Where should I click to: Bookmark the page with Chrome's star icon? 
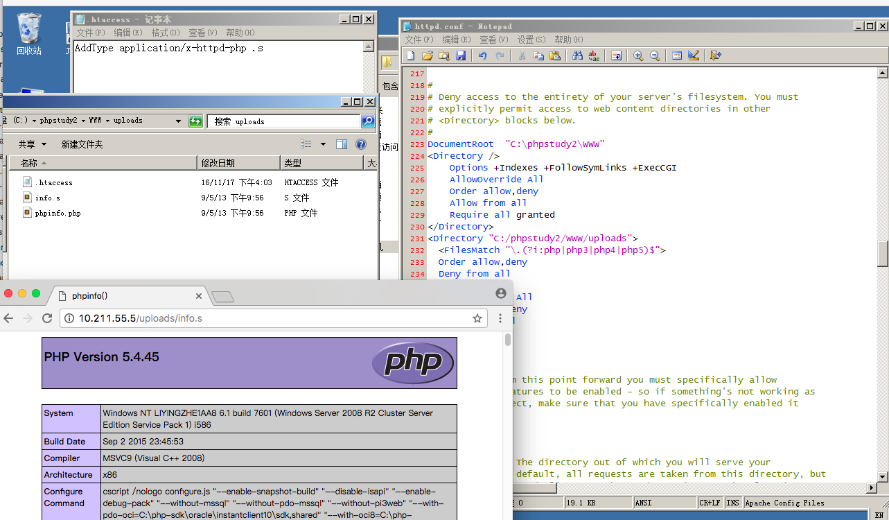click(477, 318)
